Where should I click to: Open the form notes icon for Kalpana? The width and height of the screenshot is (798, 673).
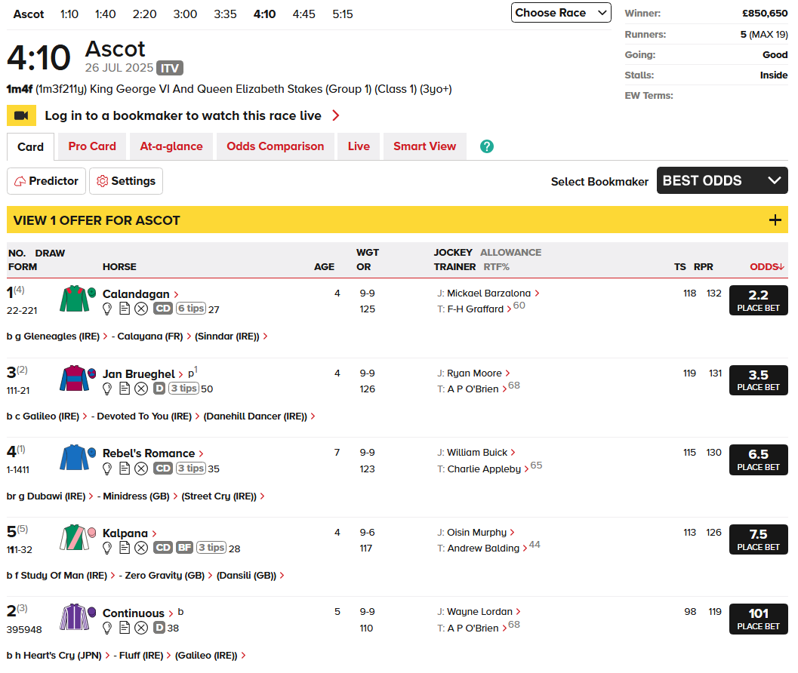pyautogui.click(x=124, y=547)
